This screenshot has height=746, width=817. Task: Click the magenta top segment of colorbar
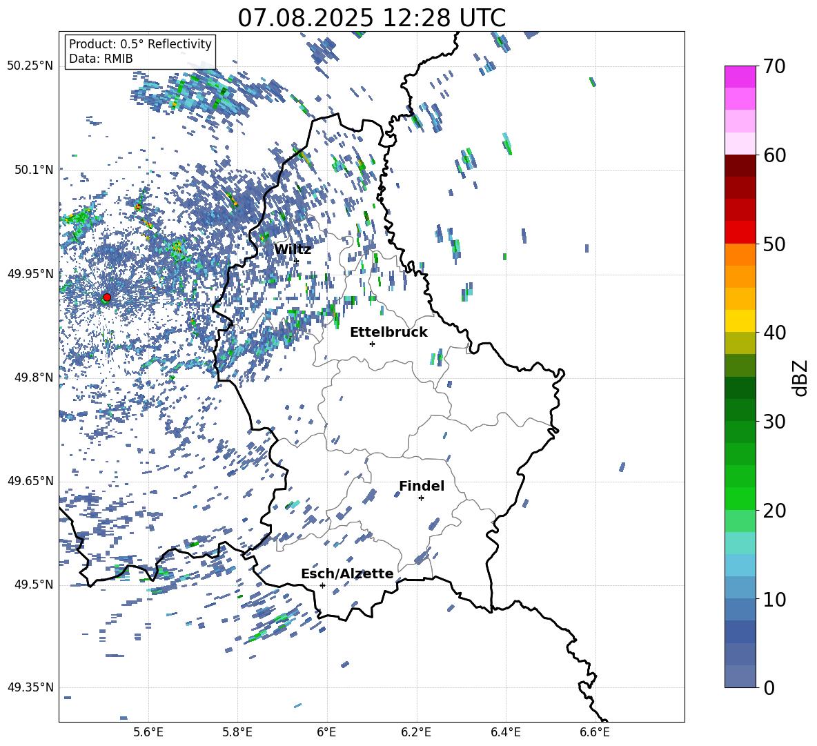(740, 77)
